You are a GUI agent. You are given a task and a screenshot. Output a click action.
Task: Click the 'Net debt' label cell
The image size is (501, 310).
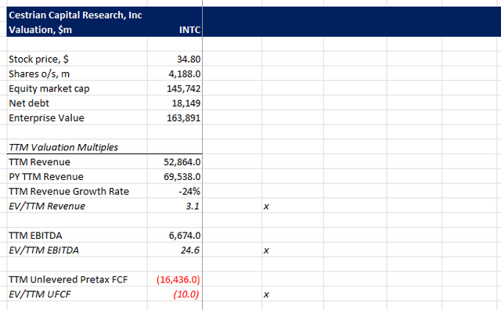click(x=29, y=103)
